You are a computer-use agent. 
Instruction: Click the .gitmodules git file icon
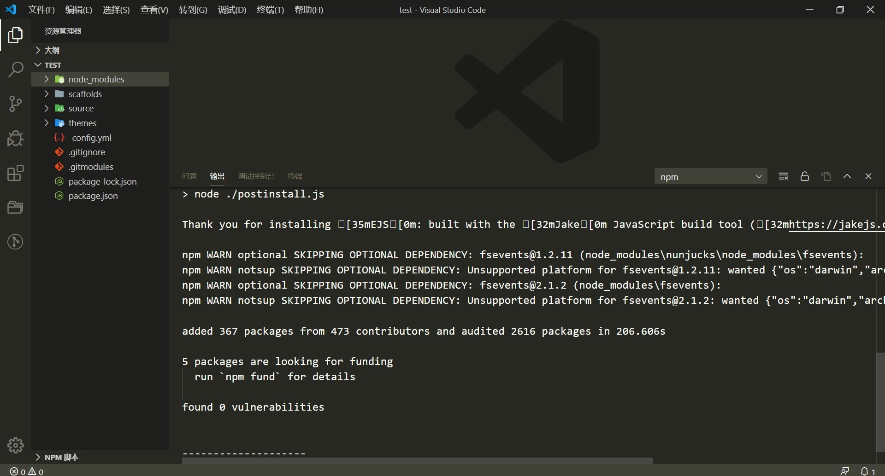point(59,167)
